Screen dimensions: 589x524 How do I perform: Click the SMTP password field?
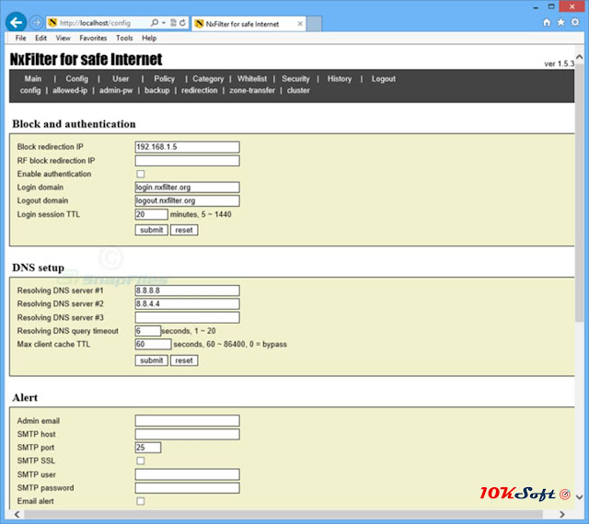coord(187,488)
